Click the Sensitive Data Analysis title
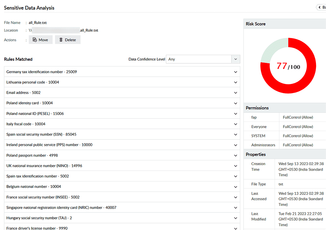The image size is (326, 230). (29, 8)
